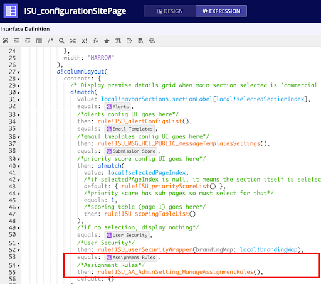The image size is (321, 284).
Task: Click the local!selectedSectionIndex variable
Action: pyautogui.click(x=260, y=99)
